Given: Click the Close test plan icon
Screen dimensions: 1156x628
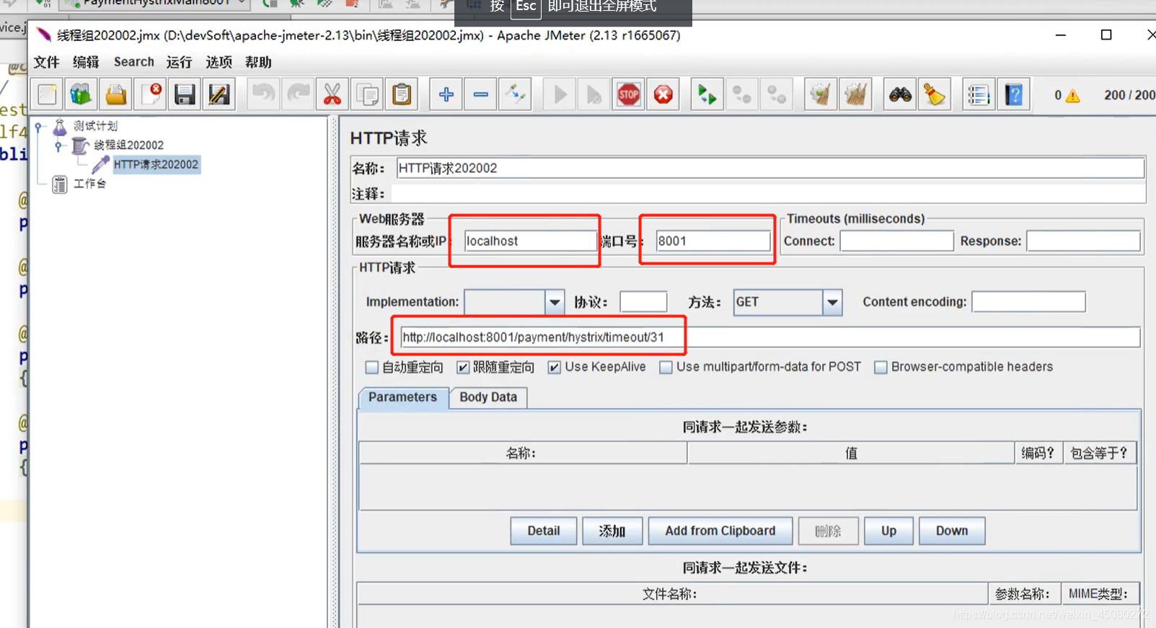Looking at the screenshot, I should (x=151, y=94).
